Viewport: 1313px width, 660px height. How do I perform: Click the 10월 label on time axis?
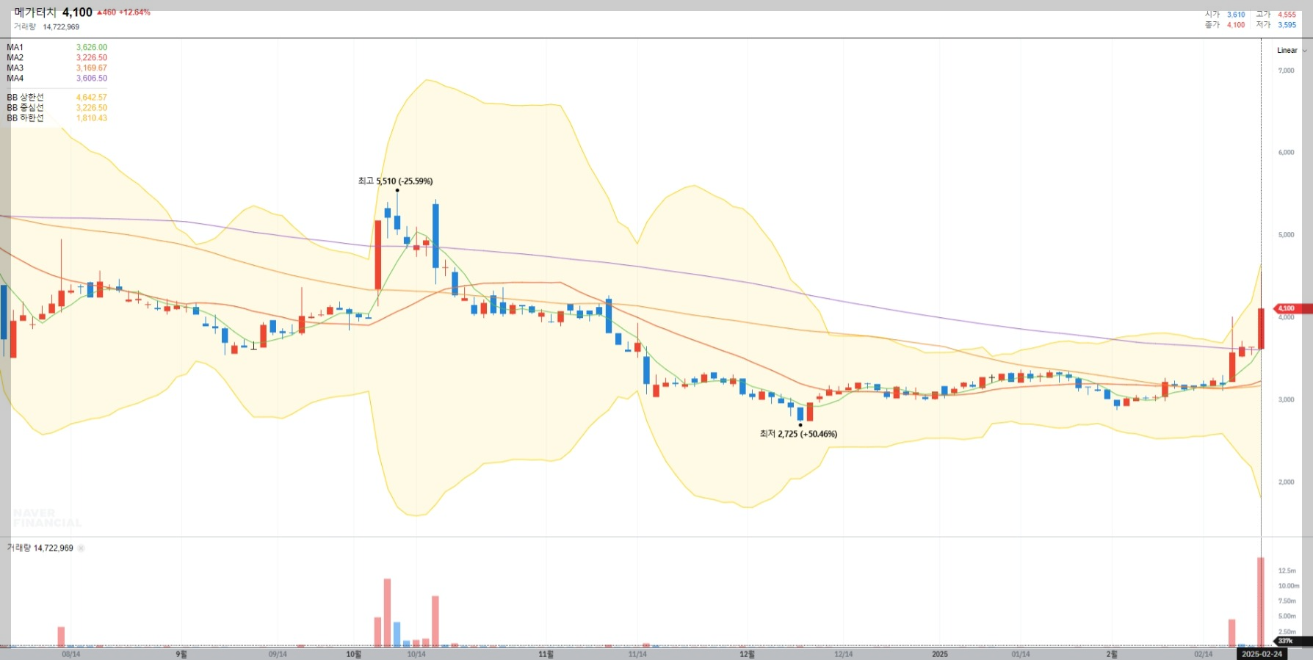[x=353, y=654]
